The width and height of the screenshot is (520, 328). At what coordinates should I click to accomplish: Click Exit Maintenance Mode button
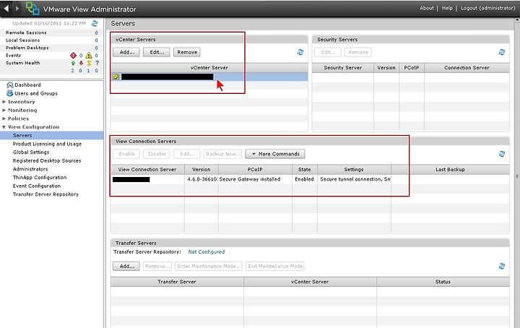275,266
